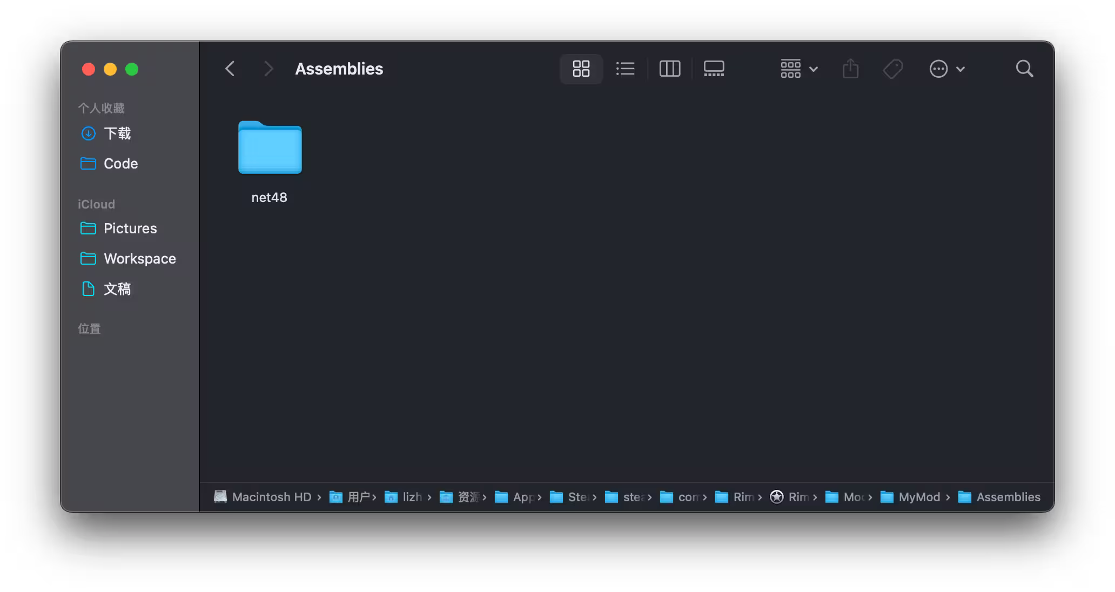The image size is (1115, 592).
Task: Switch to column view
Action: coord(669,69)
